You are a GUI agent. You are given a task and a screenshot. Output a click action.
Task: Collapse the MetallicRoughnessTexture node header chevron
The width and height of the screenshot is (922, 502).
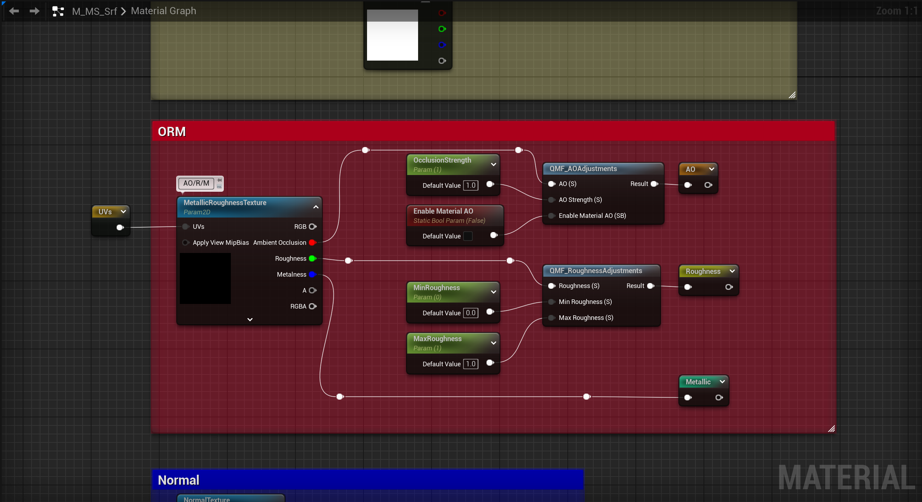316,207
